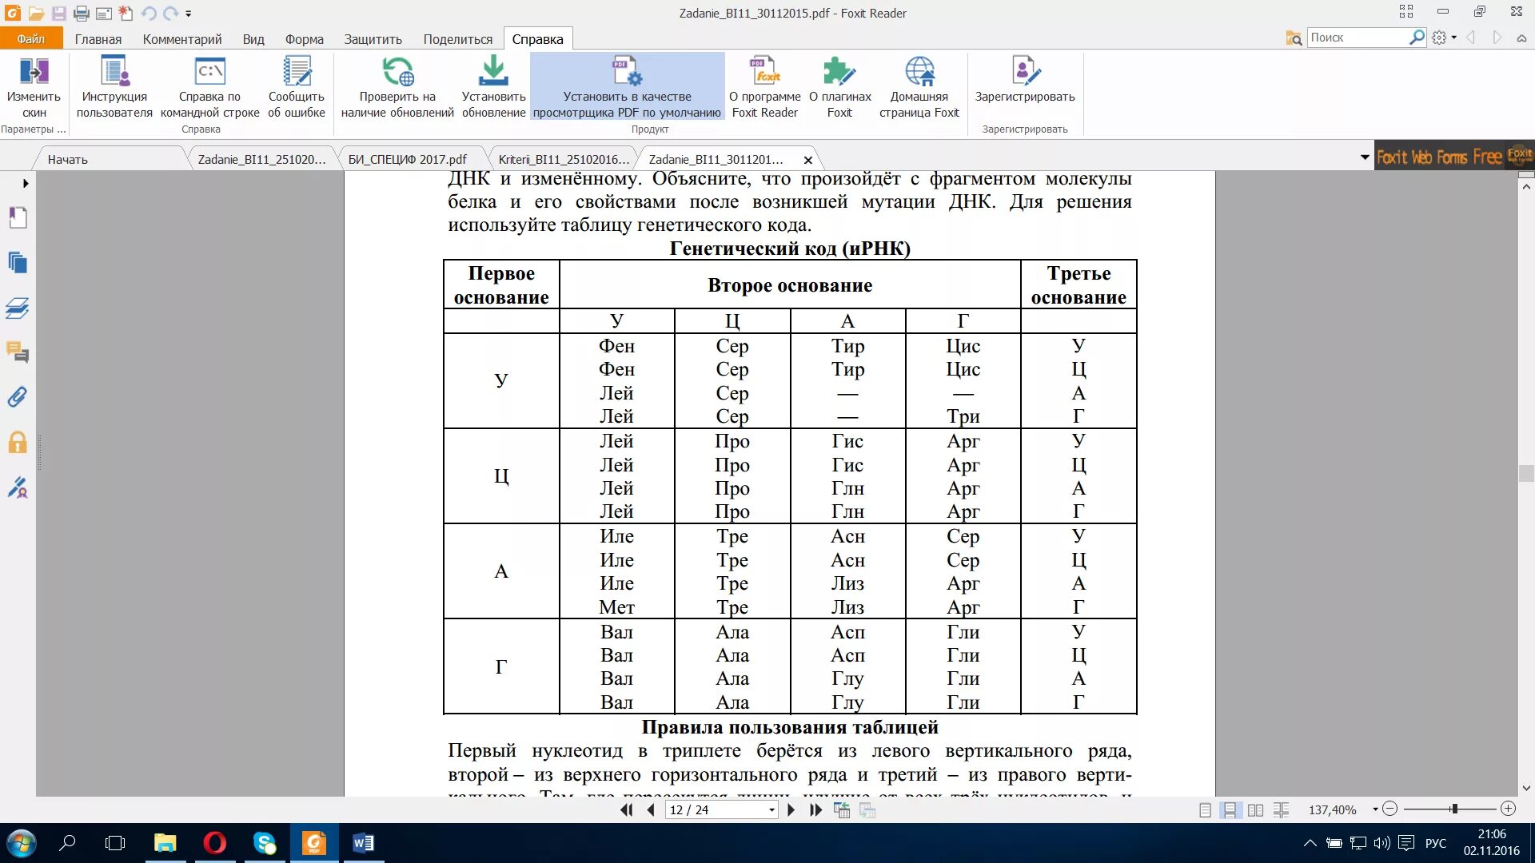Screen dimensions: 1535x863
Task: Click the Зарегистрировать button
Action: (x=1024, y=86)
